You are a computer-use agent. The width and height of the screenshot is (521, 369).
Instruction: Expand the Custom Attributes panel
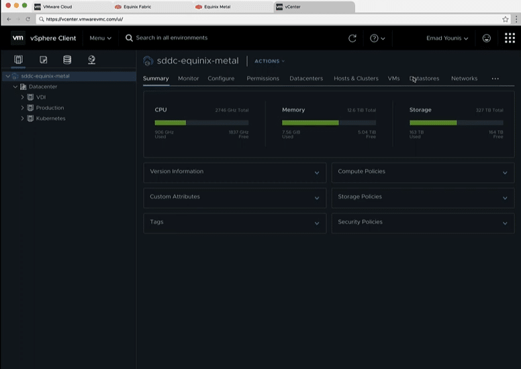(x=317, y=198)
